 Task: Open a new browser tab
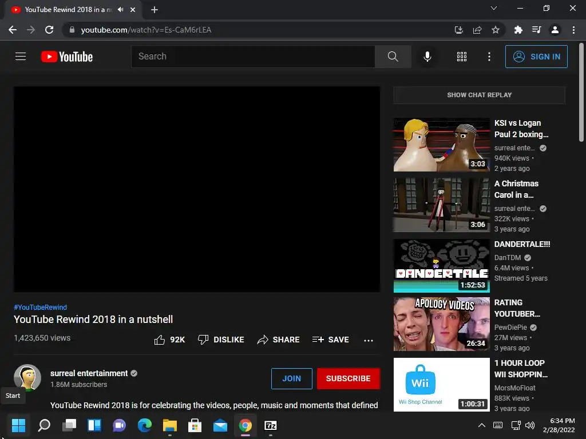[x=155, y=10]
